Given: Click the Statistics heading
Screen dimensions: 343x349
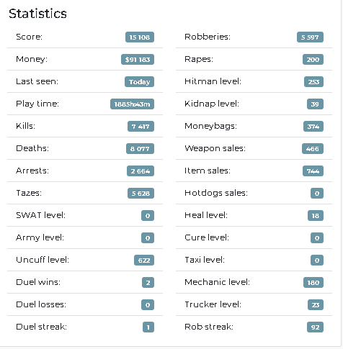Looking at the screenshot, I should pyautogui.click(x=37, y=14).
